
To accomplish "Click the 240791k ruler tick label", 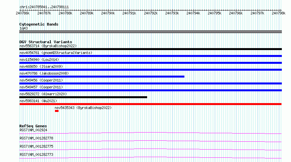I will tap(129, 13).
